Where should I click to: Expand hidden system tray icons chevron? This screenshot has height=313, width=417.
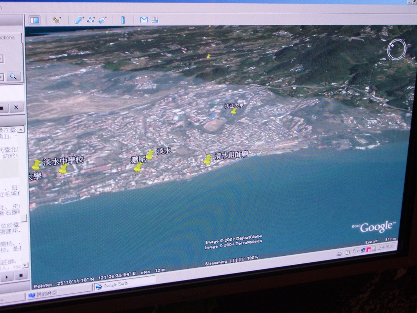357,251
